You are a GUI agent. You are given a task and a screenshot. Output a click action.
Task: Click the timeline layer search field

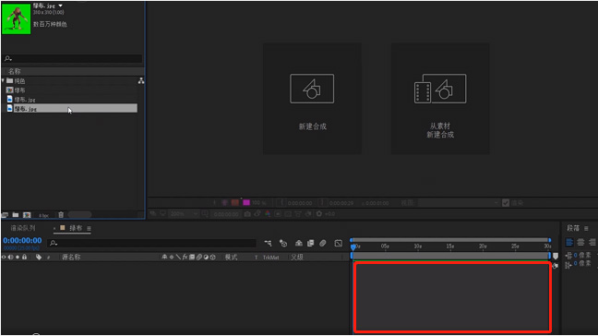pos(151,243)
